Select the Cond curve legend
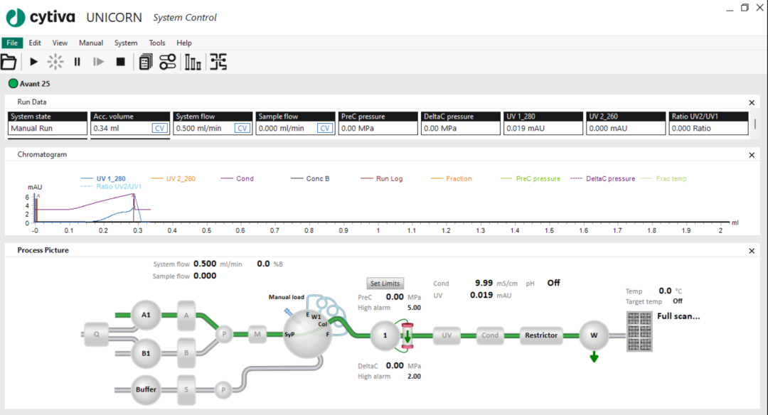768x415 pixels. tap(237, 178)
